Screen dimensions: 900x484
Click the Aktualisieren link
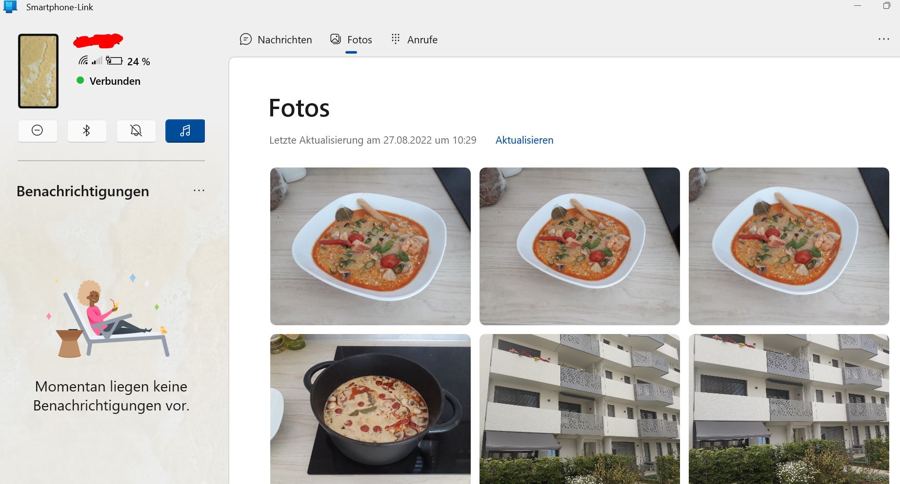pos(524,140)
